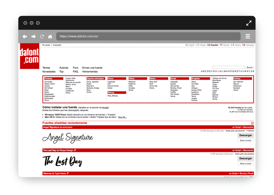Screen dimensions: 274x195
Task: Switch language to English
Action: click(191, 45)
